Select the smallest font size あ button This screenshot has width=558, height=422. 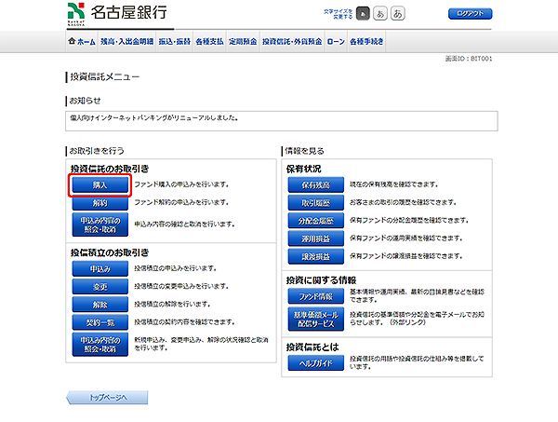(364, 15)
